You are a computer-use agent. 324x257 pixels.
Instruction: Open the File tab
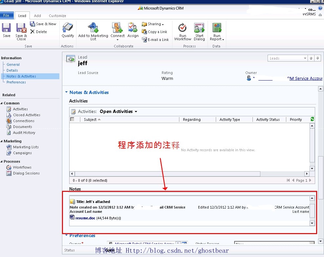(x=7, y=15)
